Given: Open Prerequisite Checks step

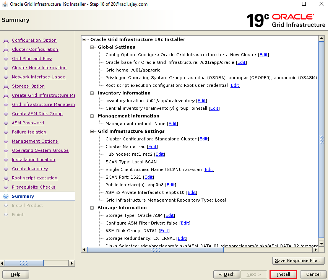Looking at the screenshot, I should tap(34, 187).
